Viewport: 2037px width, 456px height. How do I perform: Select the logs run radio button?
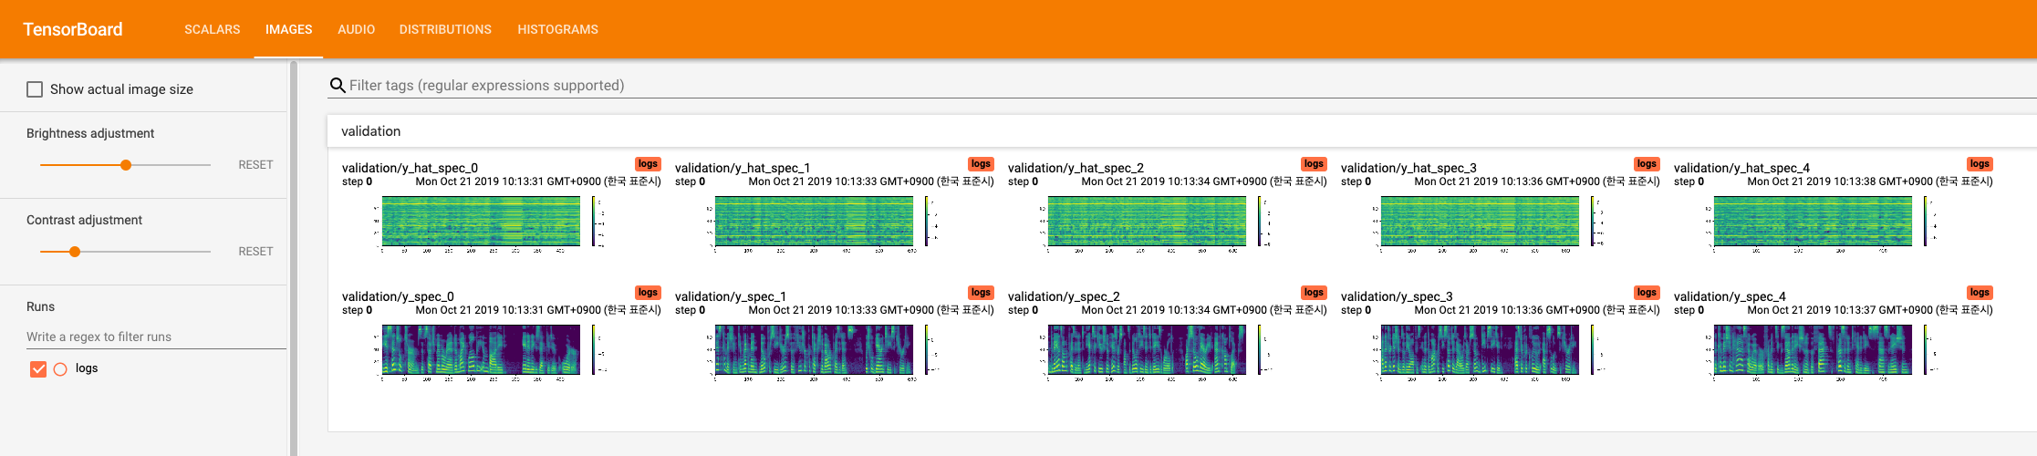[60, 369]
